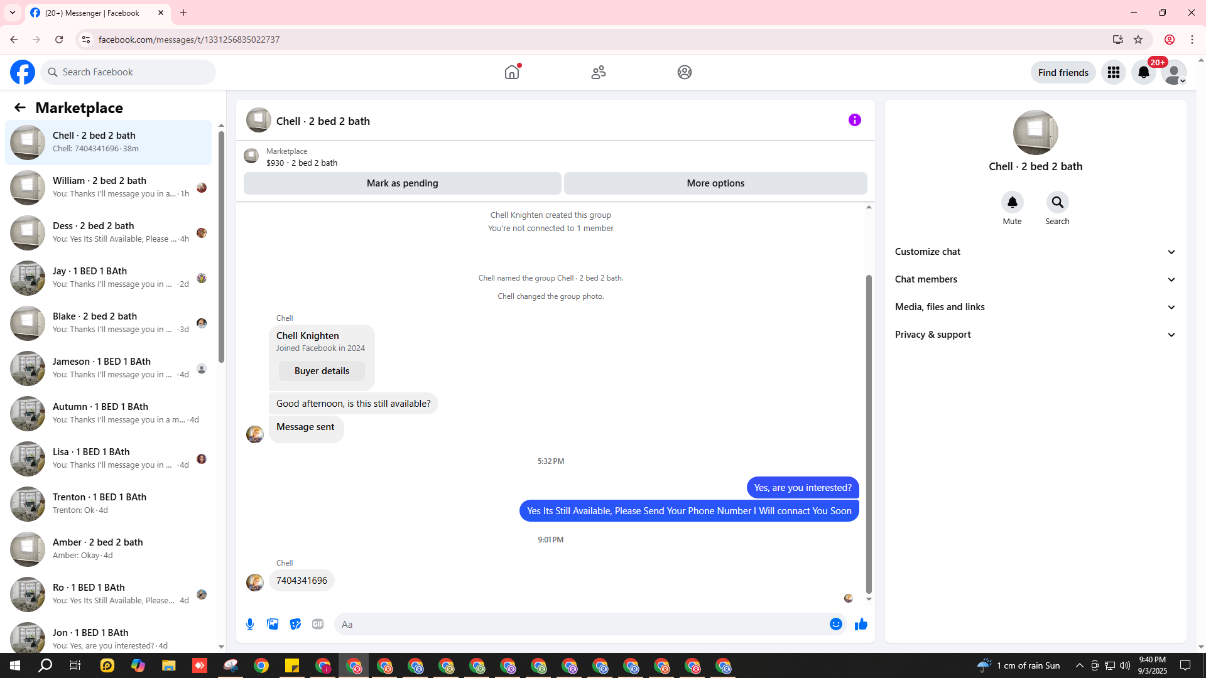Open the account profile menu
The width and height of the screenshot is (1206, 678).
[1174, 72]
